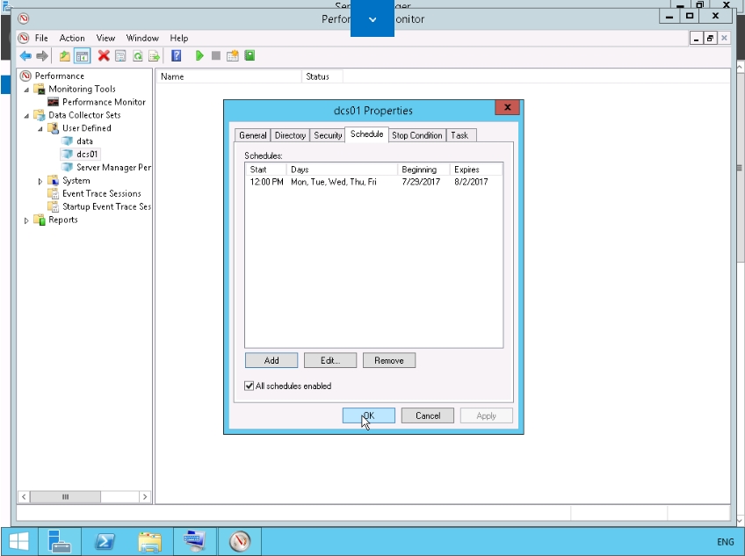Expand the Reports tree node
Viewport: 745px width, 556px height.
26,220
